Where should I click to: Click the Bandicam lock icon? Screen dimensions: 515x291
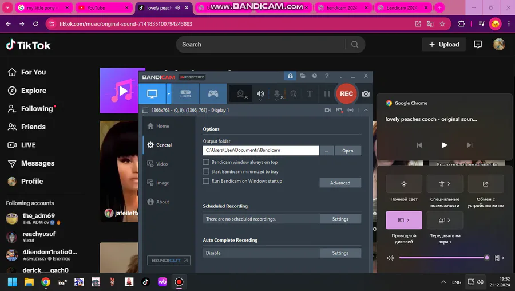coord(290,76)
